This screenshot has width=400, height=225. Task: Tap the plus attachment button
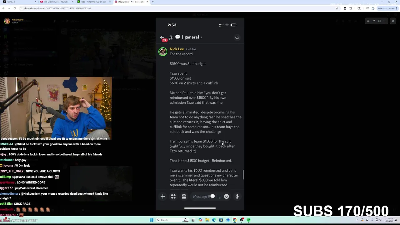(162, 197)
